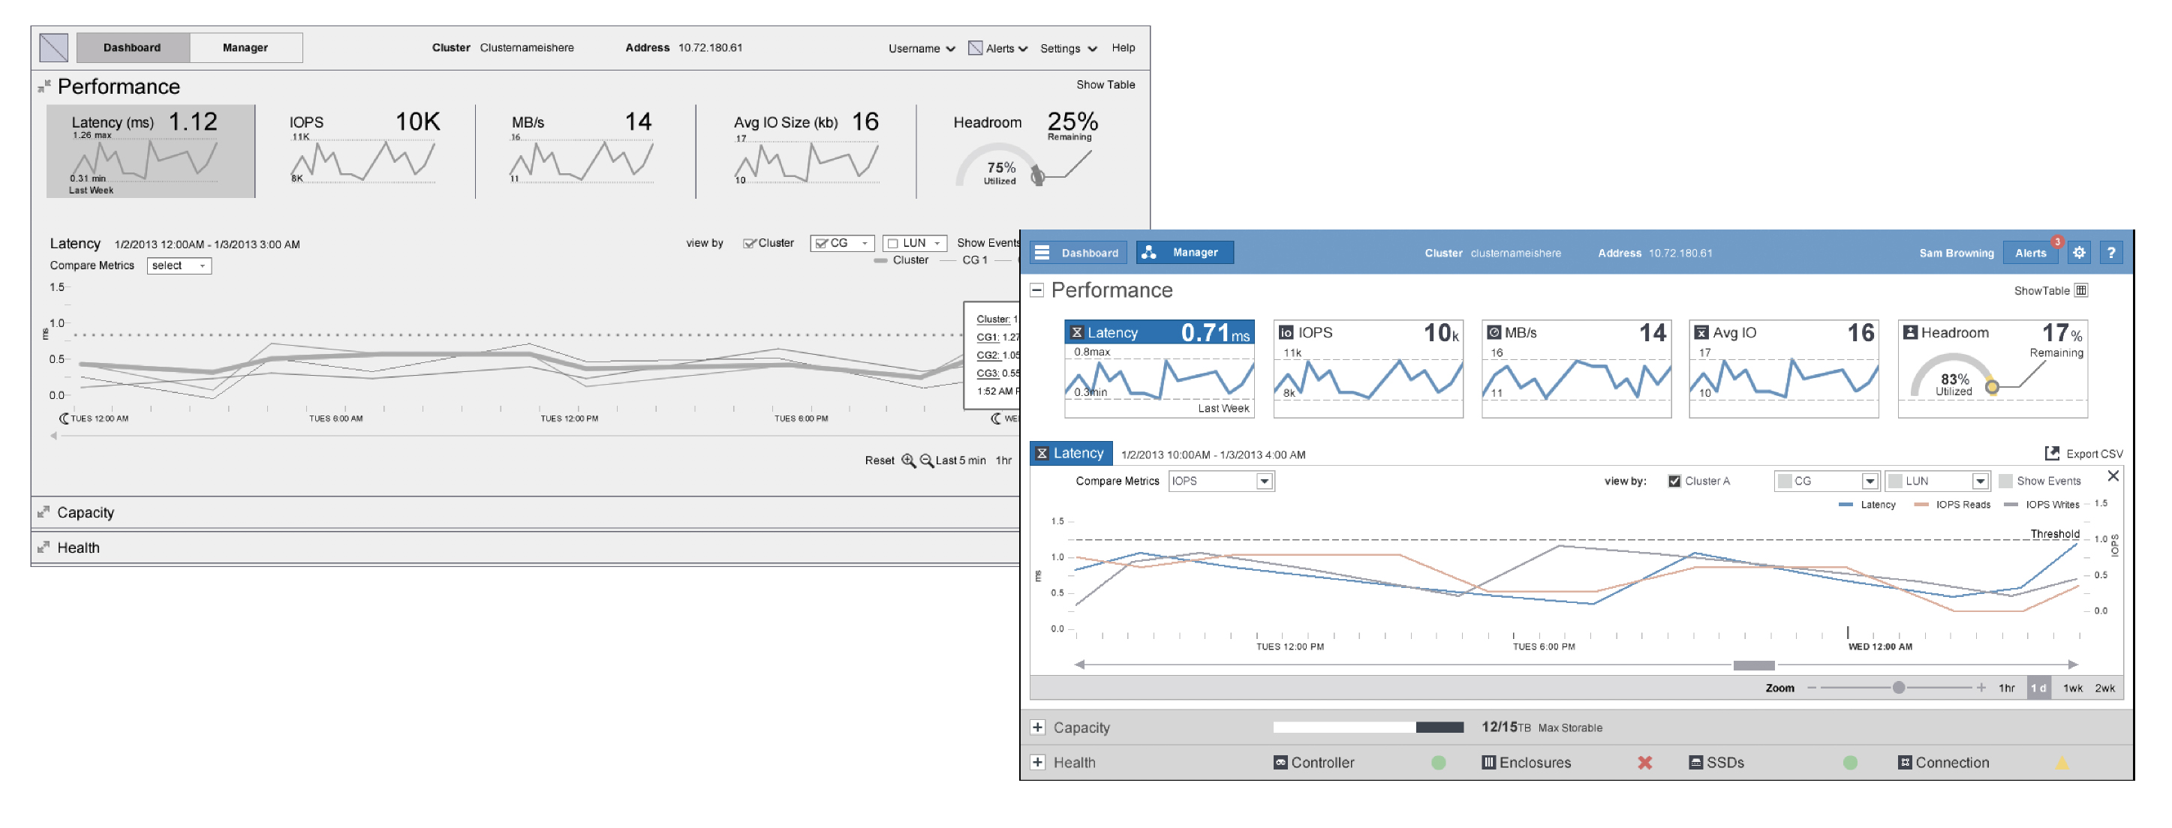
Task: Click the timeline scrollbar thumb below chart
Action: pyautogui.click(x=1753, y=665)
